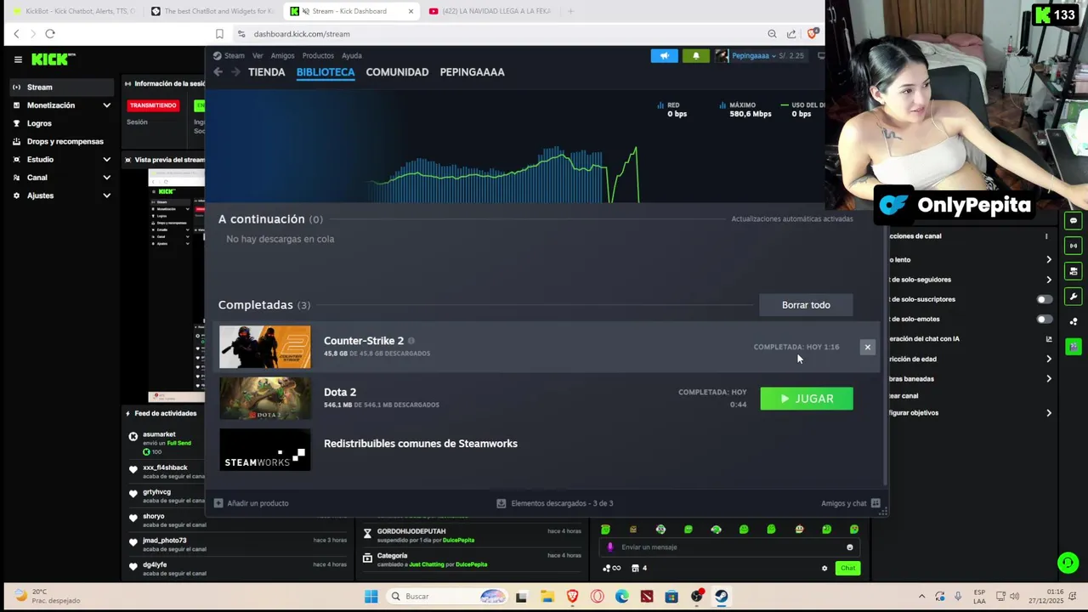Open the Counter-Strike 2 game thumbnail
Screen dimensions: 1088x612
(265, 347)
